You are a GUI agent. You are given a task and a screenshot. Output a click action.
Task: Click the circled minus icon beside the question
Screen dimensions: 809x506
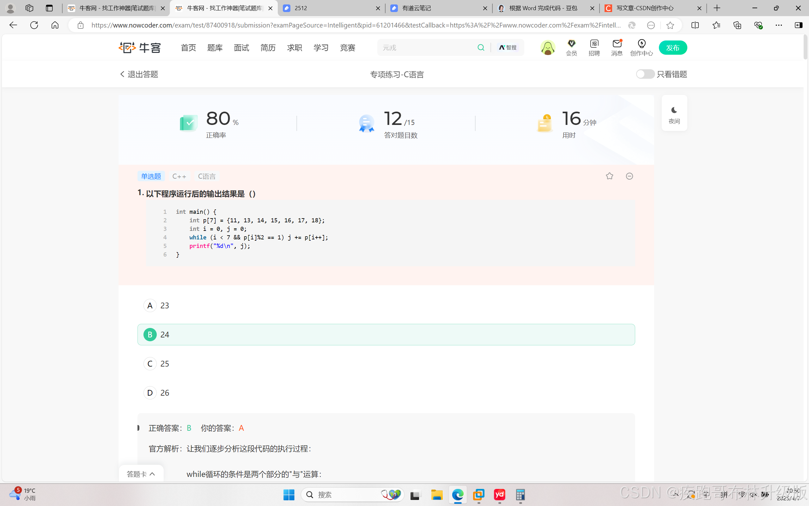point(630,176)
